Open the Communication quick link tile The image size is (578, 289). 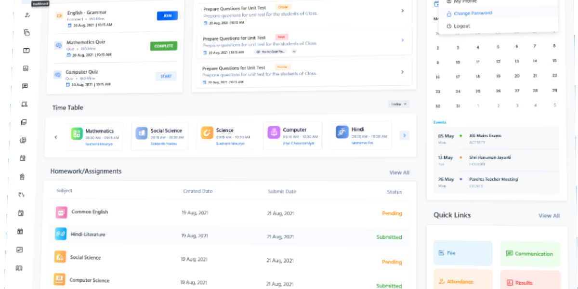pos(530,254)
